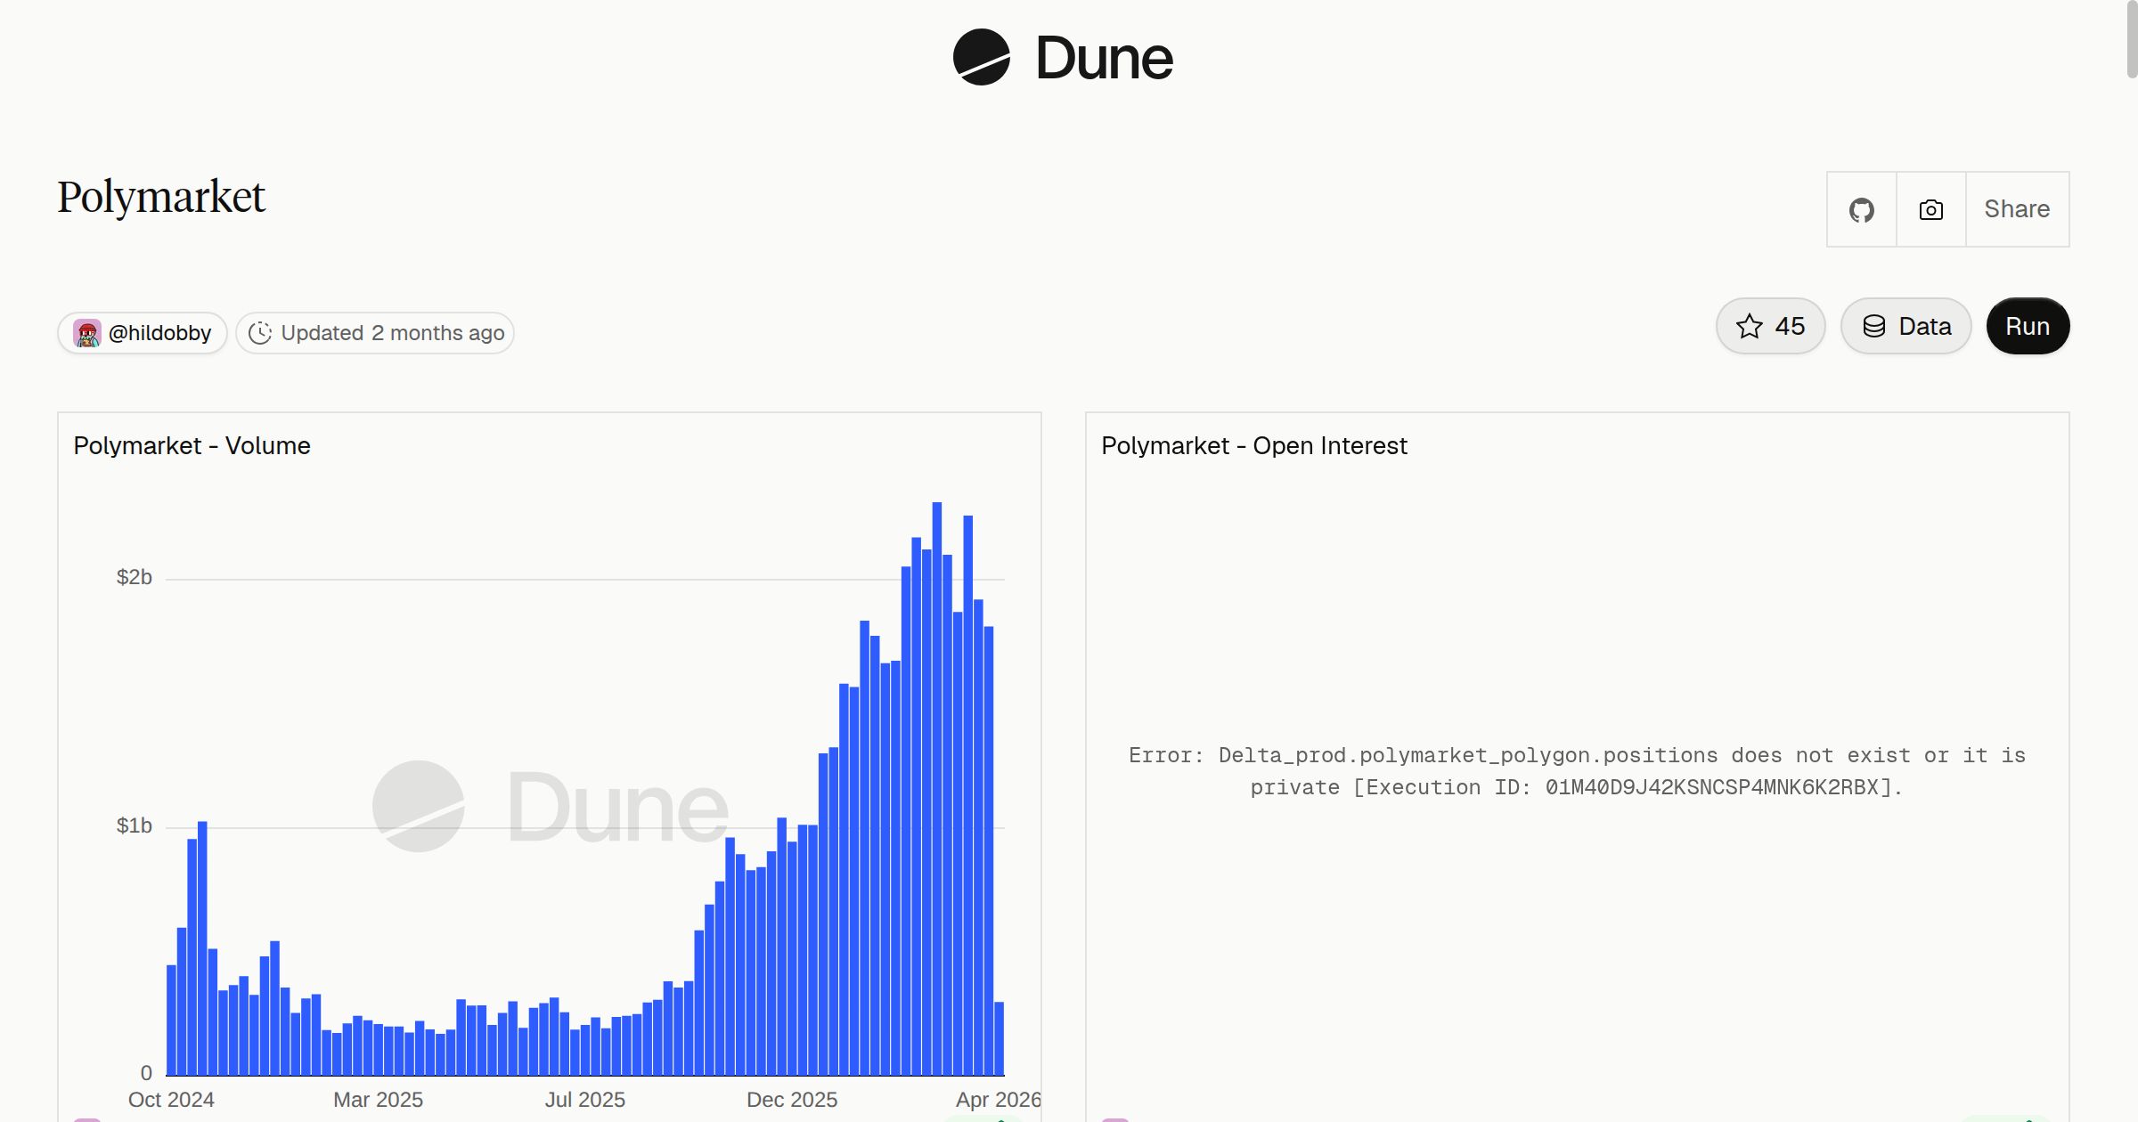Image resolution: width=2138 pixels, height=1122 pixels.
Task: Click the database icon in Data button
Action: (x=1874, y=326)
